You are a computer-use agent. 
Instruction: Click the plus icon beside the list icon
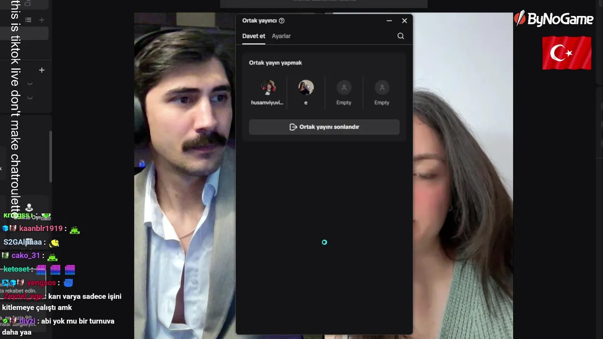41,20
